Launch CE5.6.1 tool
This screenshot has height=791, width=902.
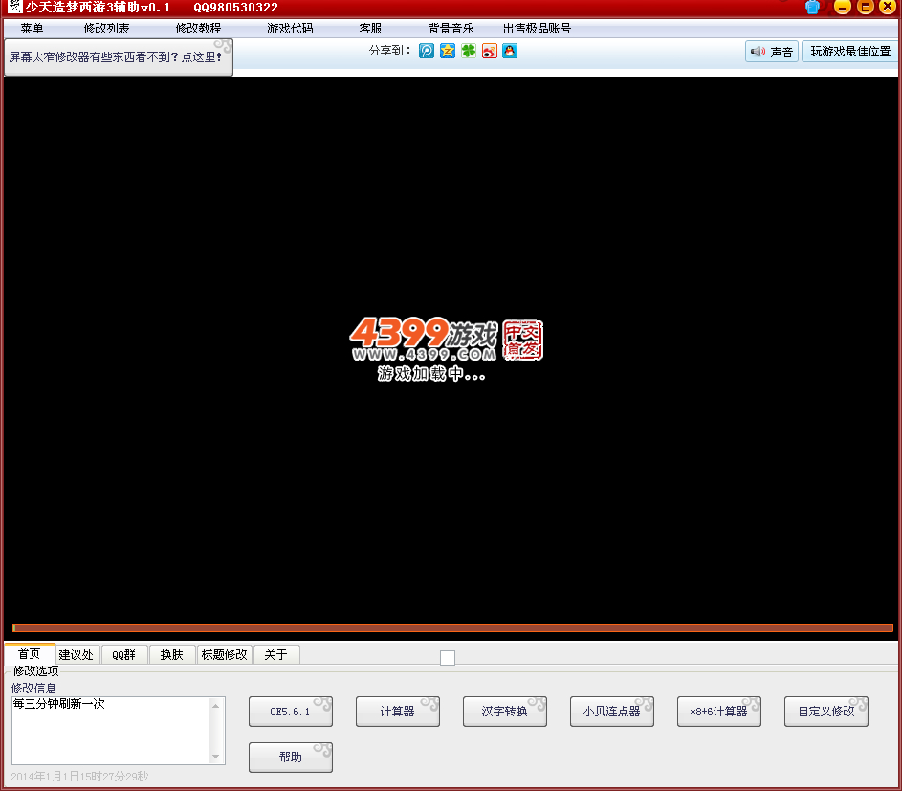coord(291,712)
